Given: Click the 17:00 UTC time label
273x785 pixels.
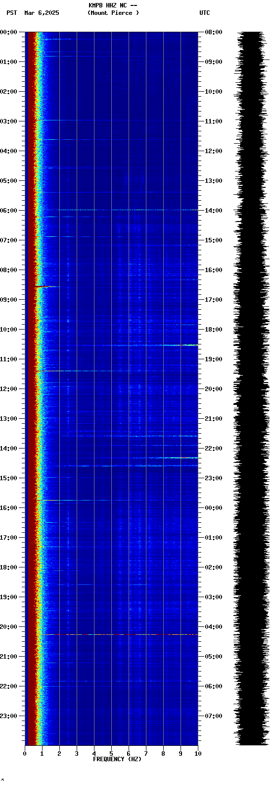Looking at the screenshot, I should [214, 300].
